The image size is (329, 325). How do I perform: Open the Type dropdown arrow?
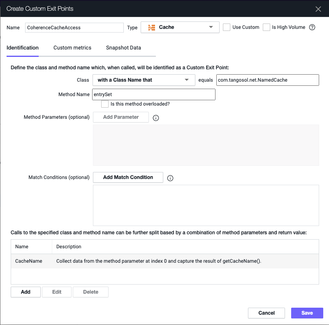211,27
